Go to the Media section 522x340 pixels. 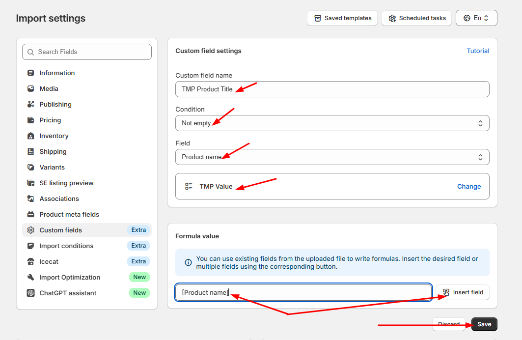point(87,88)
